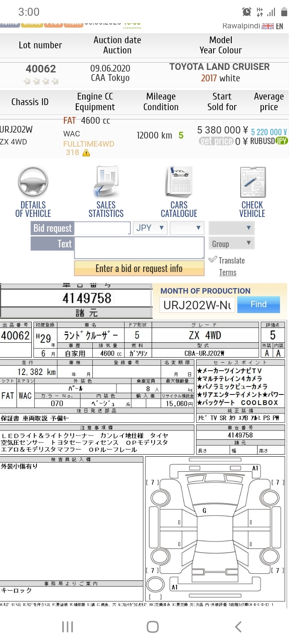Click the Check Vehicle text link
This screenshot has height=644, width=305.
coord(252,209)
